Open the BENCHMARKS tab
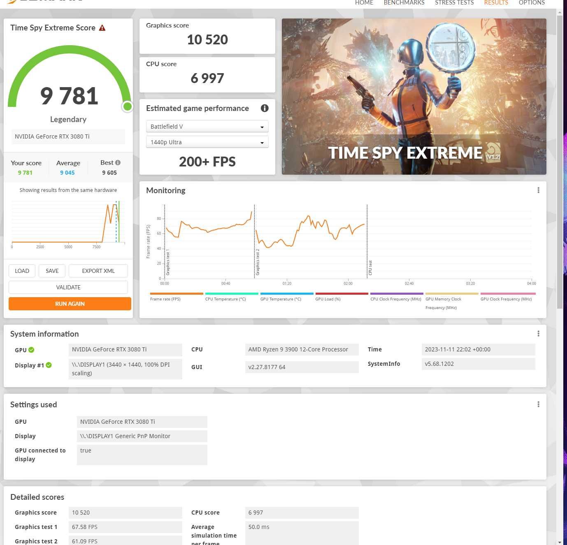Viewport: 567px width, 545px height. pyautogui.click(x=404, y=2)
